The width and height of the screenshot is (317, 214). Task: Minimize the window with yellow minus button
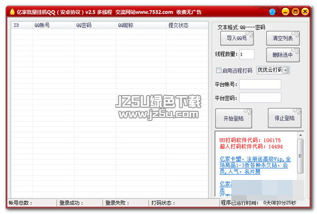285,12
